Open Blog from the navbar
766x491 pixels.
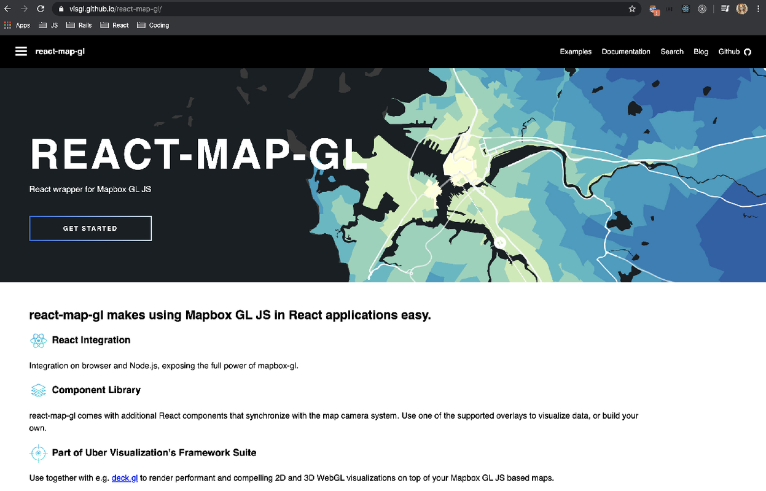tap(701, 52)
